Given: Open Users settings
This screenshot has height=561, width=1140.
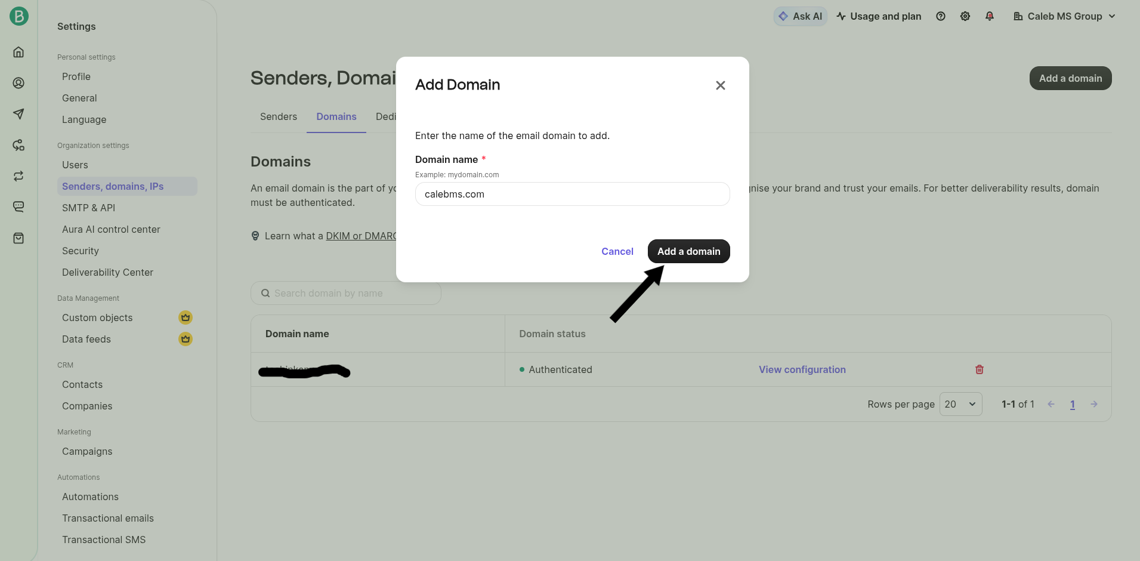Looking at the screenshot, I should tap(75, 165).
